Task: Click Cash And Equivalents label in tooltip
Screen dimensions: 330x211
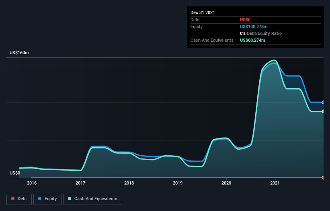Action: (x=212, y=40)
